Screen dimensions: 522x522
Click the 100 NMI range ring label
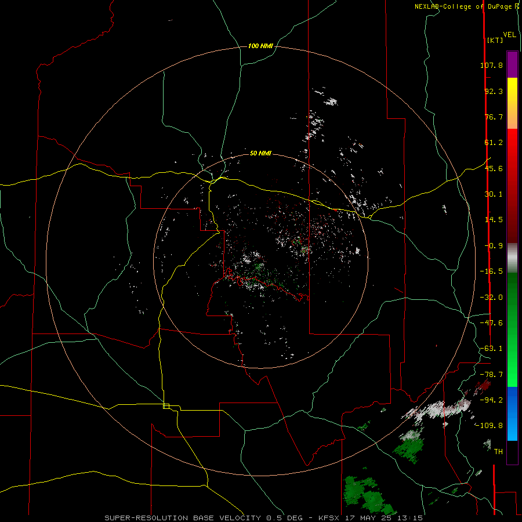(x=260, y=46)
